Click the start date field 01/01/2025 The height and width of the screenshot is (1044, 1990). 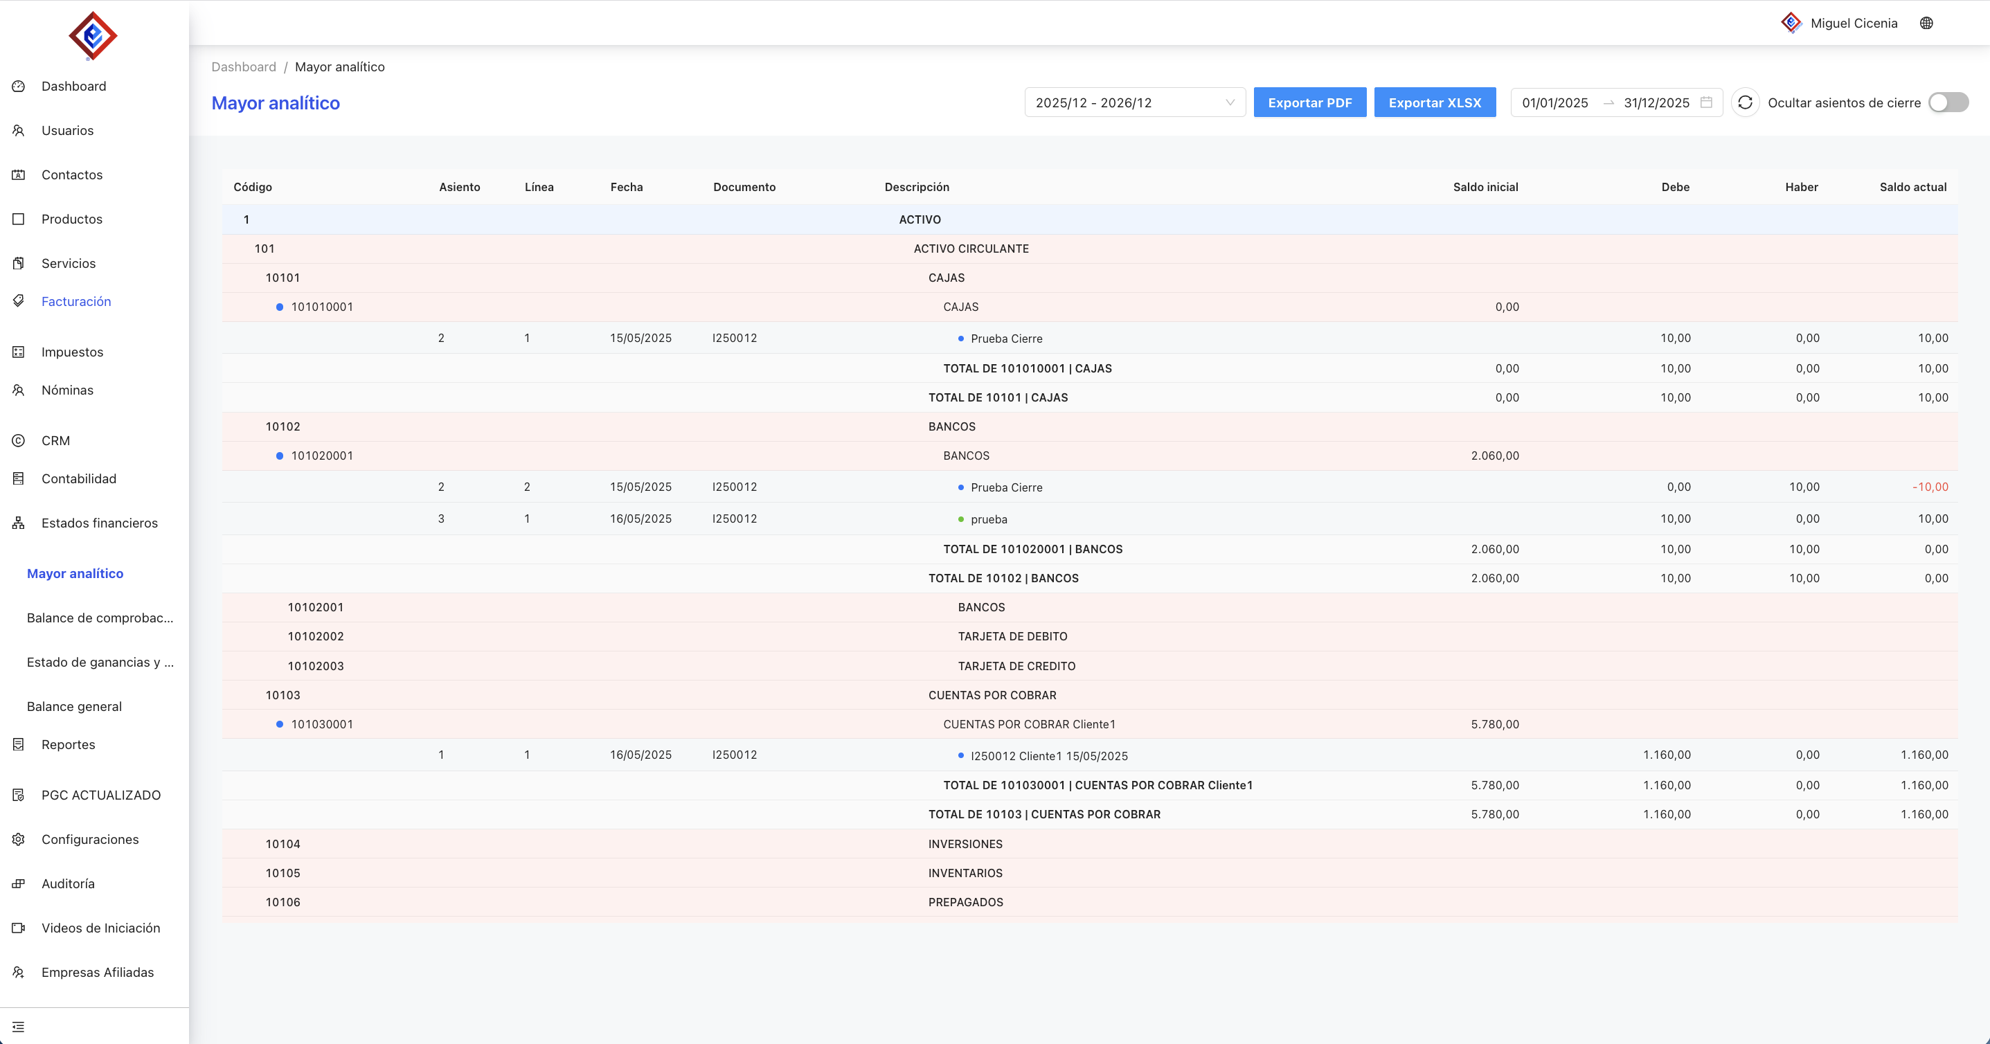tap(1554, 102)
